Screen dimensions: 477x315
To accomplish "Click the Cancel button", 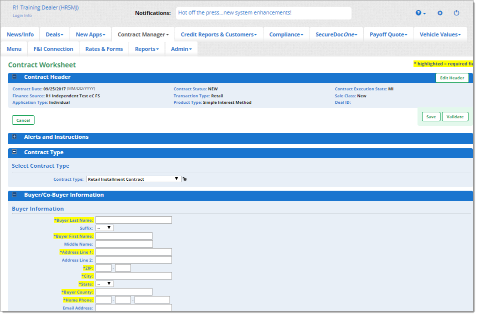I will click(x=23, y=120).
